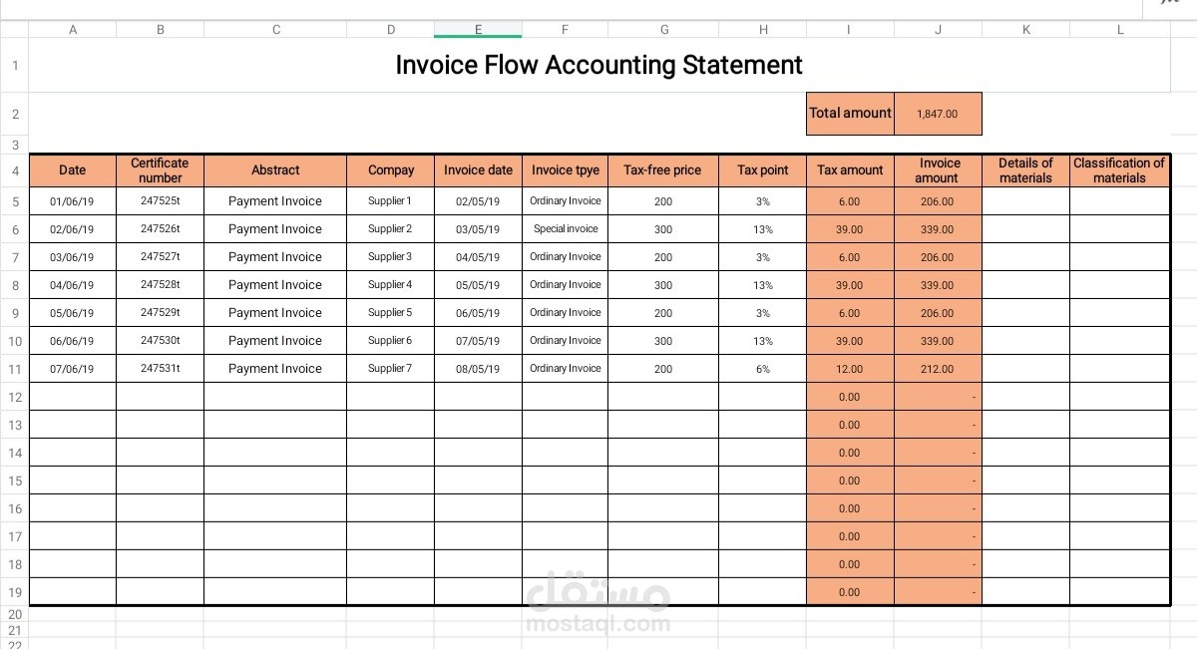
Task: Select the Classification of materials heading cell
Action: coord(1119,170)
